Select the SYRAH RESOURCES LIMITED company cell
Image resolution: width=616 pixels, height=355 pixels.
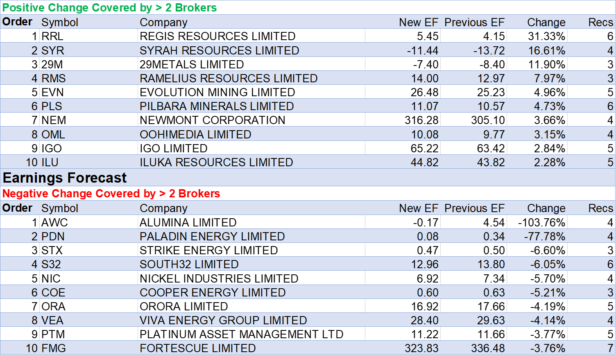219,50
